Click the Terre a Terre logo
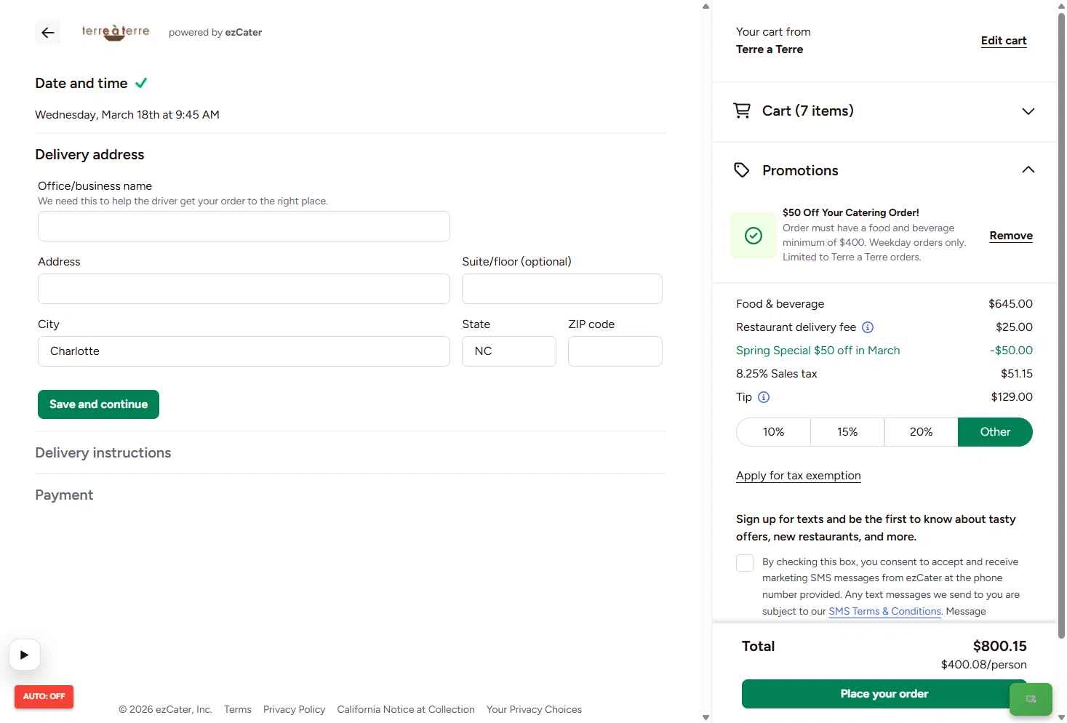1067x723 pixels. point(115,32)
